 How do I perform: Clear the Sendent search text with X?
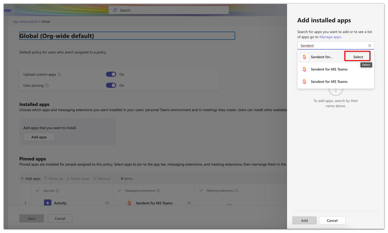369,46
